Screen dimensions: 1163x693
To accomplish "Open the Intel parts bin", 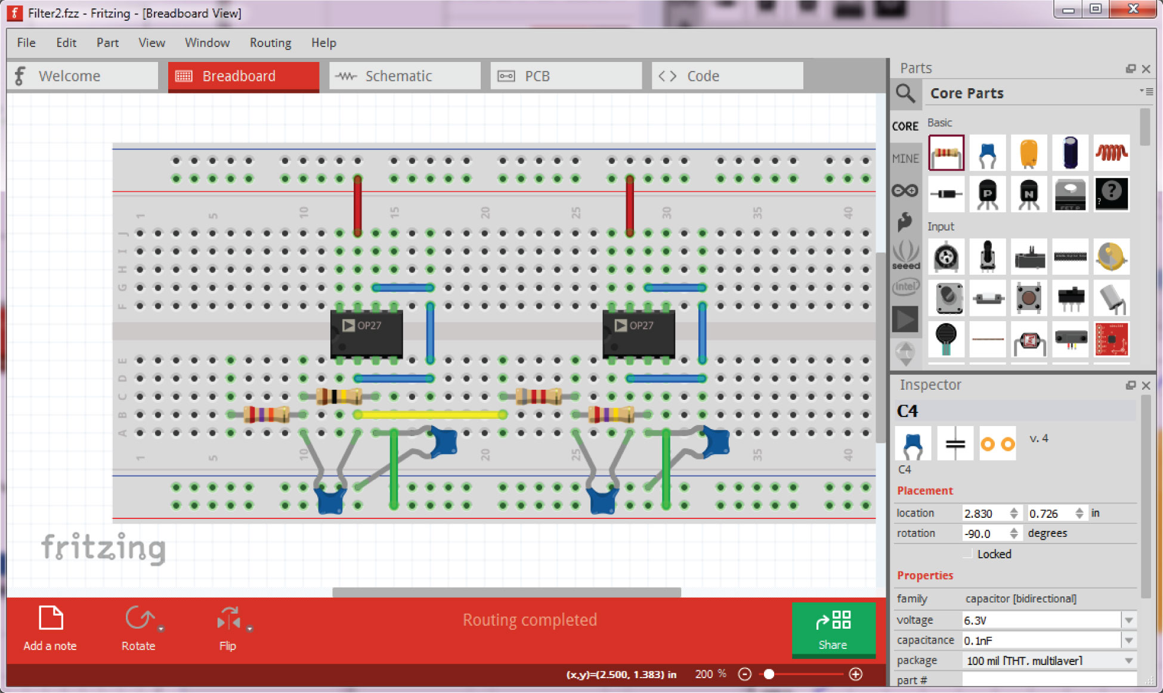I will pyautogui.click(x=905, y=287).
